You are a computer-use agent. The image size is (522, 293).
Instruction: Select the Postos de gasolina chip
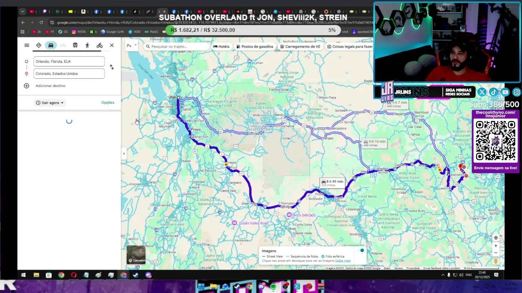(254, 46)
